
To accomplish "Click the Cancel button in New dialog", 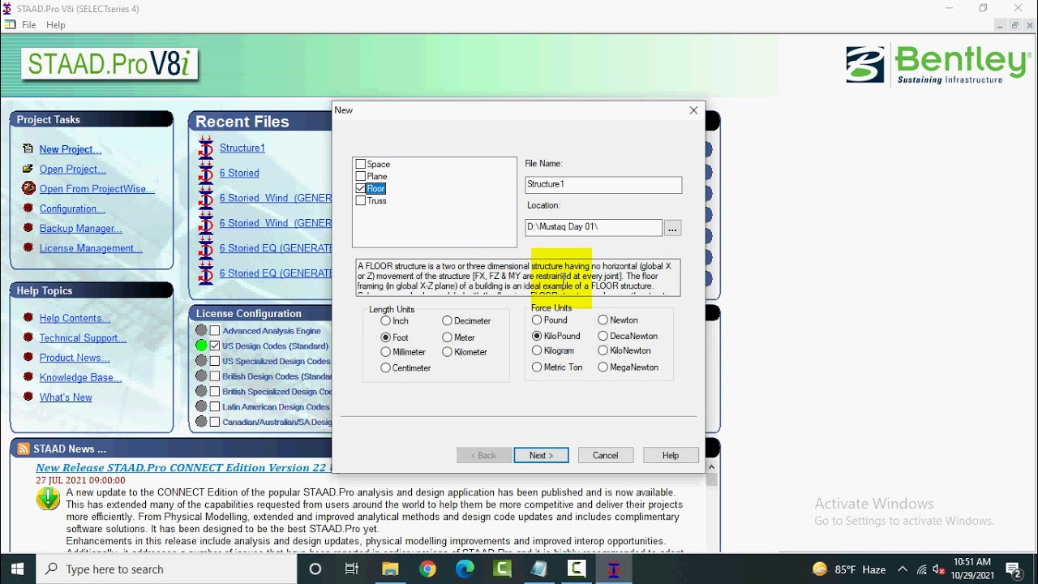I will click(606, 455).
